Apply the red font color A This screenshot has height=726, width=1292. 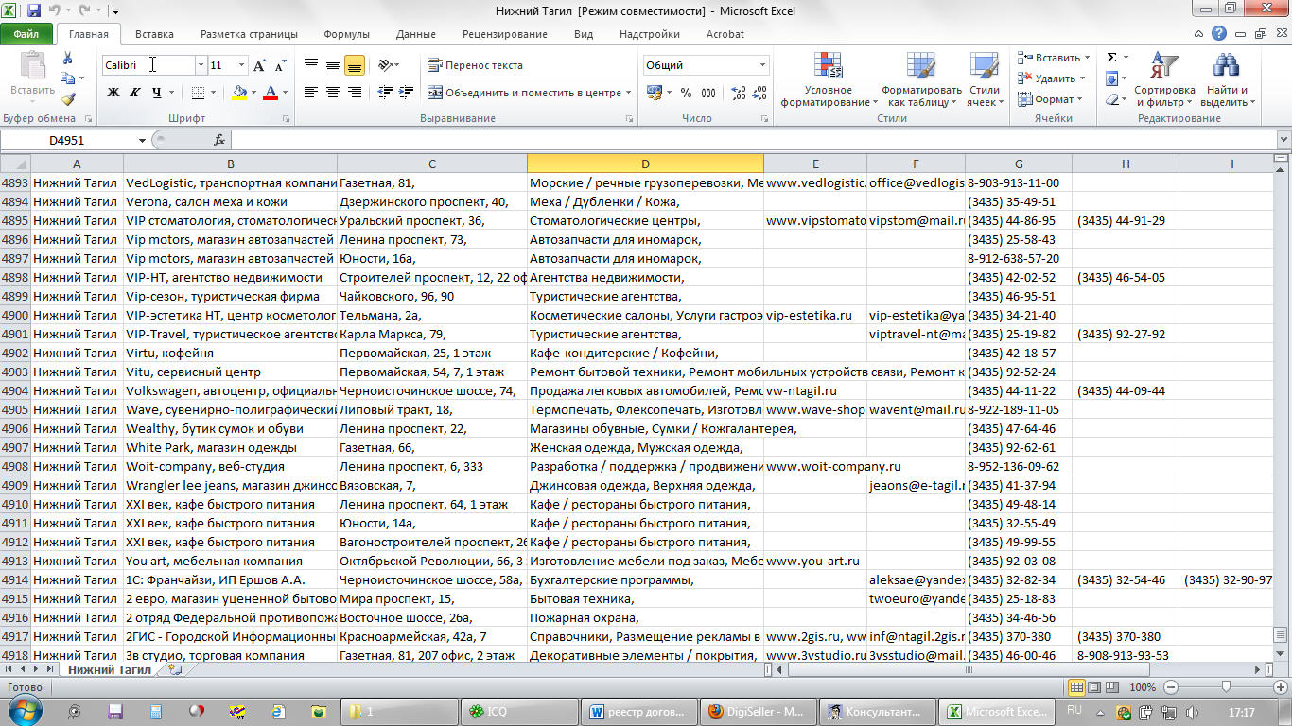271,93
